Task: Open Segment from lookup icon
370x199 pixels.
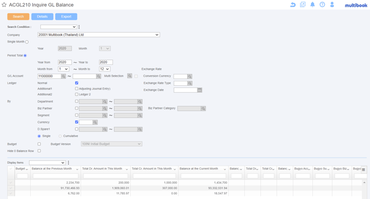Action: (105, 115)
